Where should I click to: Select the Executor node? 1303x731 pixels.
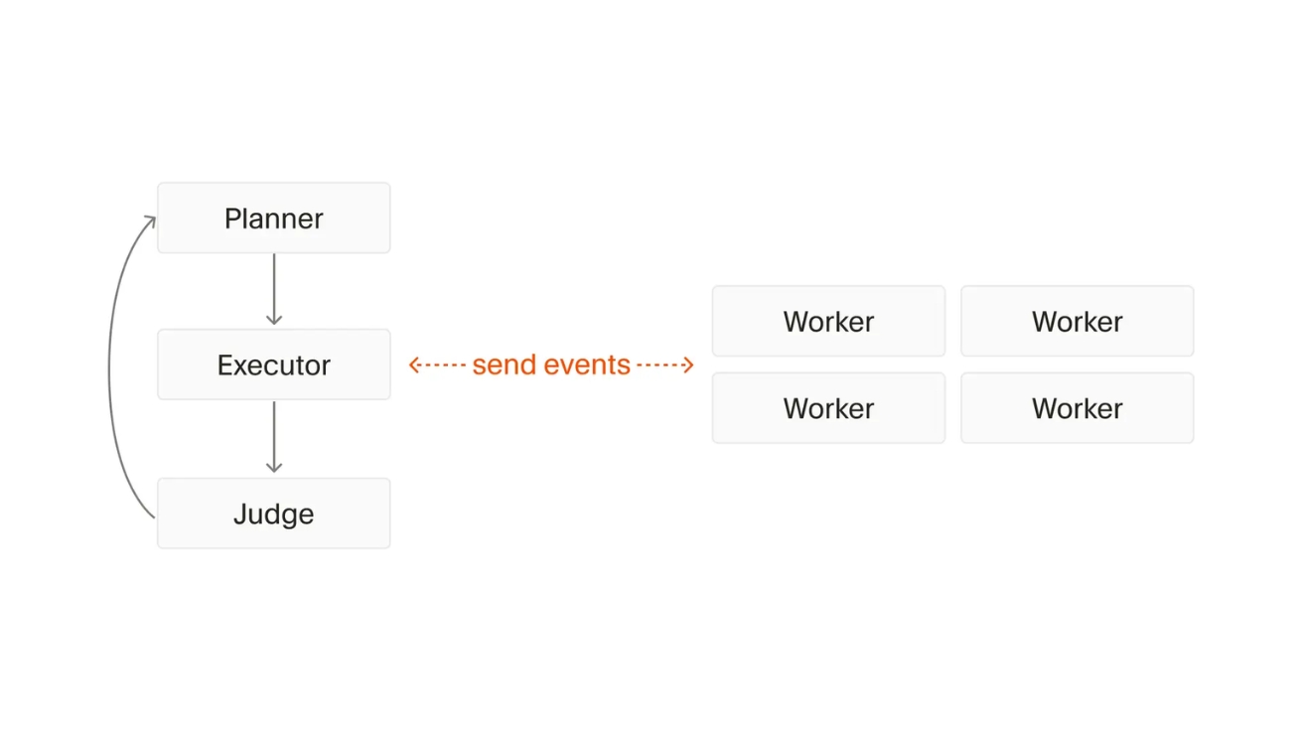click(x=273, y=365)
